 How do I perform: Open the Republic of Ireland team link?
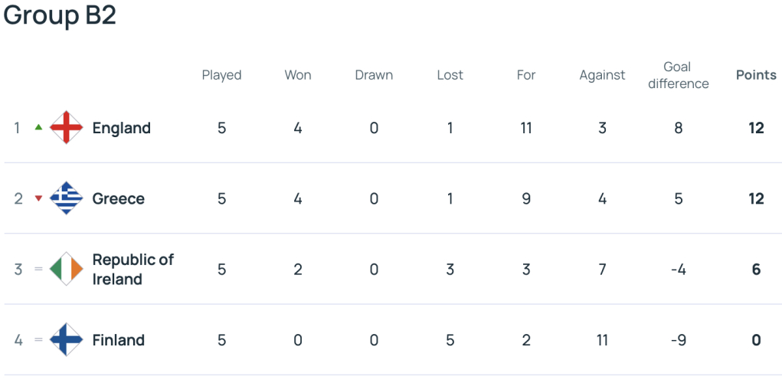point(133,270)
